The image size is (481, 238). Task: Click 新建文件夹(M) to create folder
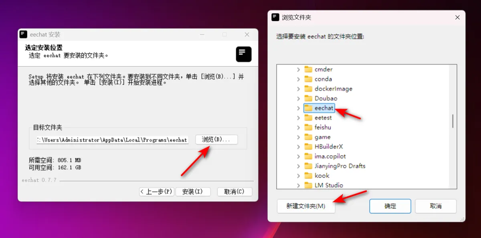(306, 206)
